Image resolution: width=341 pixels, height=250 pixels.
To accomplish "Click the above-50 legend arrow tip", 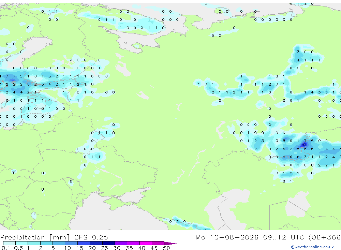I will [170, 244].
